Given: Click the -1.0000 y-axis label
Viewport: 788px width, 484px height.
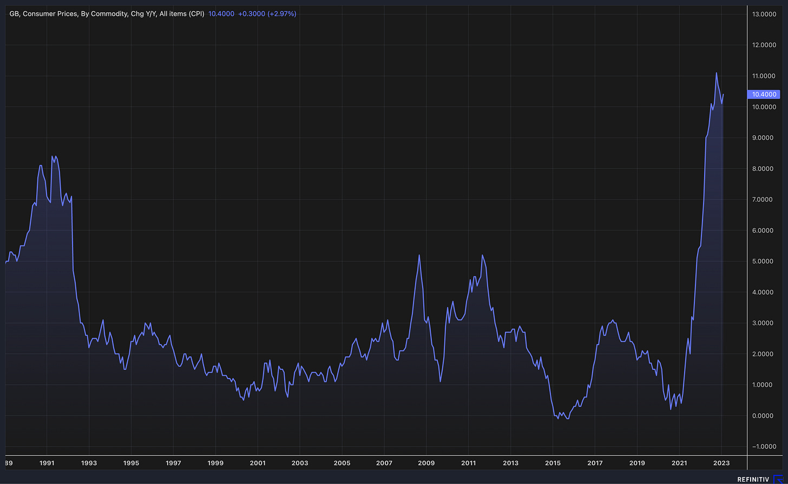Looking at the screenshot, I should pyautogui.click(x=765, y=446).
